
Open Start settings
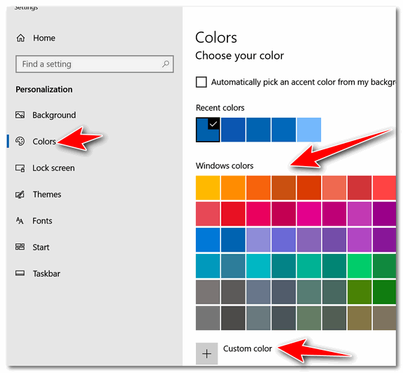pyautogui.click(x=41, y=247)
